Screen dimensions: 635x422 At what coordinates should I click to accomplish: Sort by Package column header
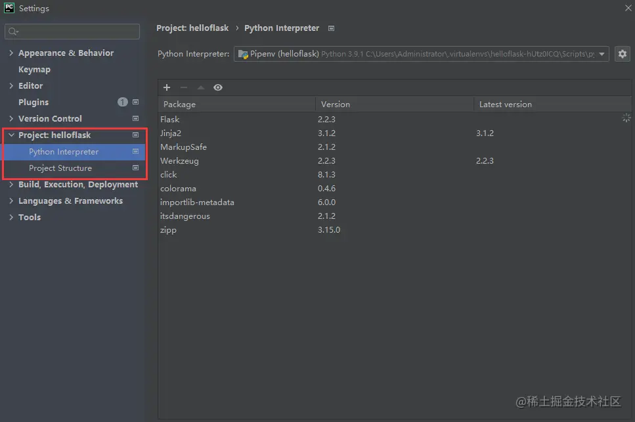click(236, 104)
